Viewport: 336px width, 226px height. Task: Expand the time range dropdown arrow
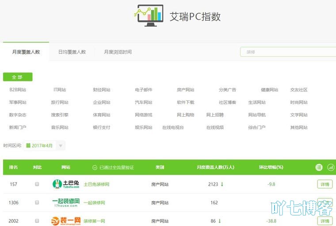pyautogui.click(x=61, y=146)
